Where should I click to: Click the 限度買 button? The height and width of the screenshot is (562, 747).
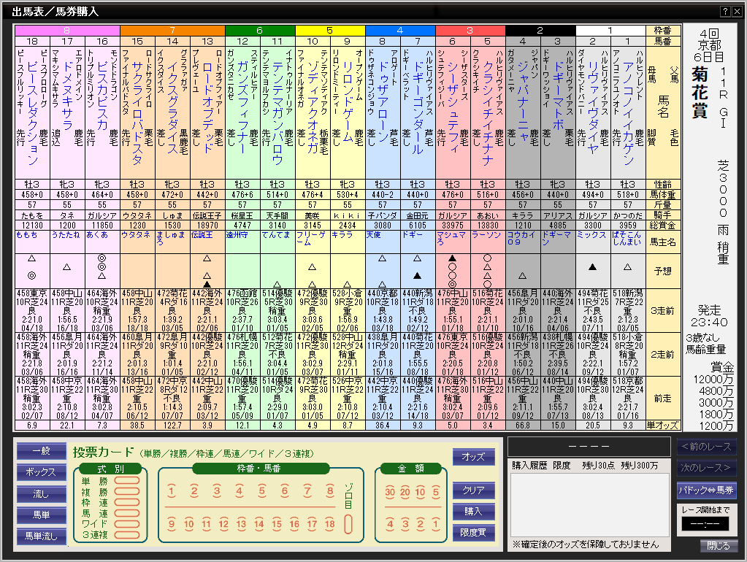[x=474, y=533]
